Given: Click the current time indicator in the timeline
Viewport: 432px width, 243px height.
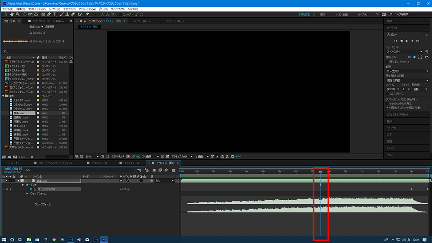Looking at the screenshot, I should (x=320, y=172).
